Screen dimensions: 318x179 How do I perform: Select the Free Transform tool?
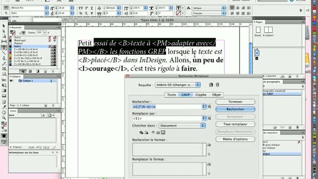point(4,85)
